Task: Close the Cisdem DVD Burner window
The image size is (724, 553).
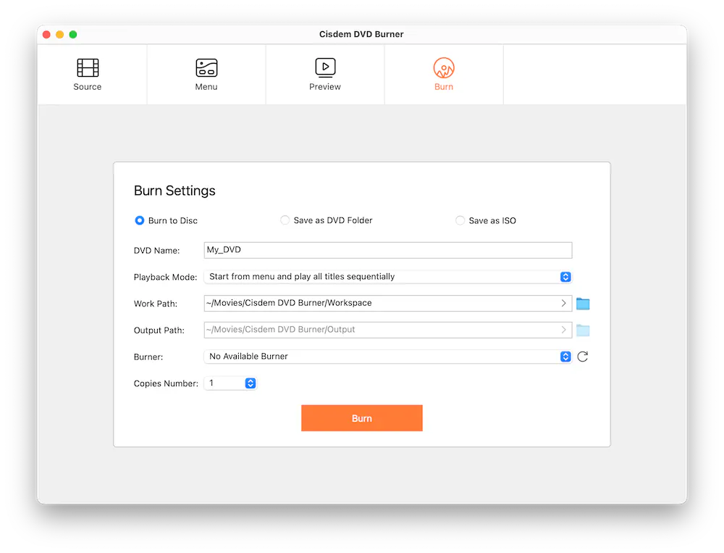Action: tap(46, 34)
